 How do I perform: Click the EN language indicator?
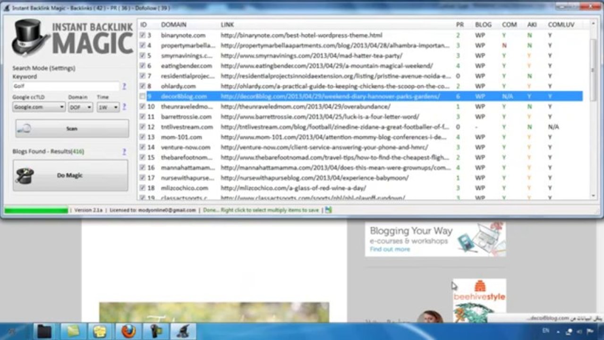click(x=545, y=331)
